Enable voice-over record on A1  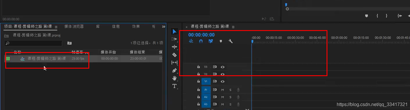pos(238,89)
